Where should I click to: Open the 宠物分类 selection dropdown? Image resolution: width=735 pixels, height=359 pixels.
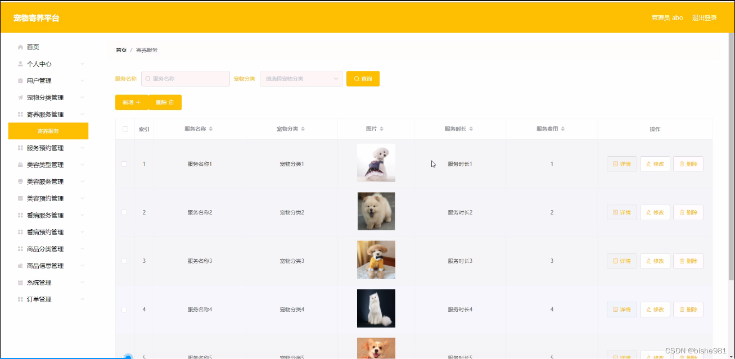tap(301, 79)
